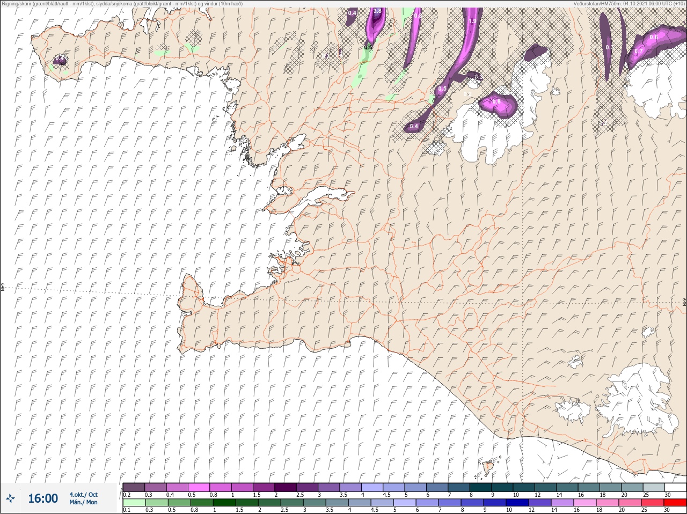The height and width of the screenshot is (514, 687).
Task: Select the white swatch after 30, upper scale
Action: tap(675, 487)
